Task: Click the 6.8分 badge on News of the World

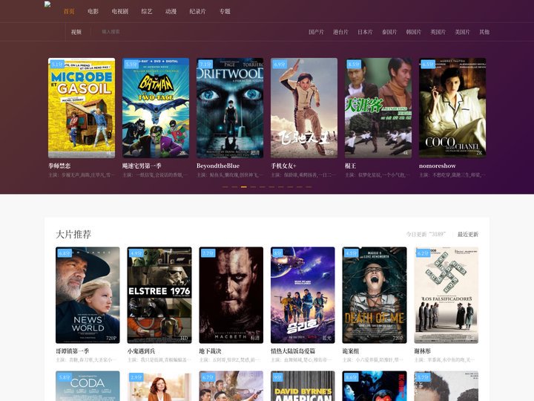Action: click(65, 253)
